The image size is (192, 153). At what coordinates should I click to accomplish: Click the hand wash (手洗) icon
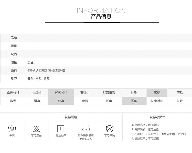click(x=12, y=129)
